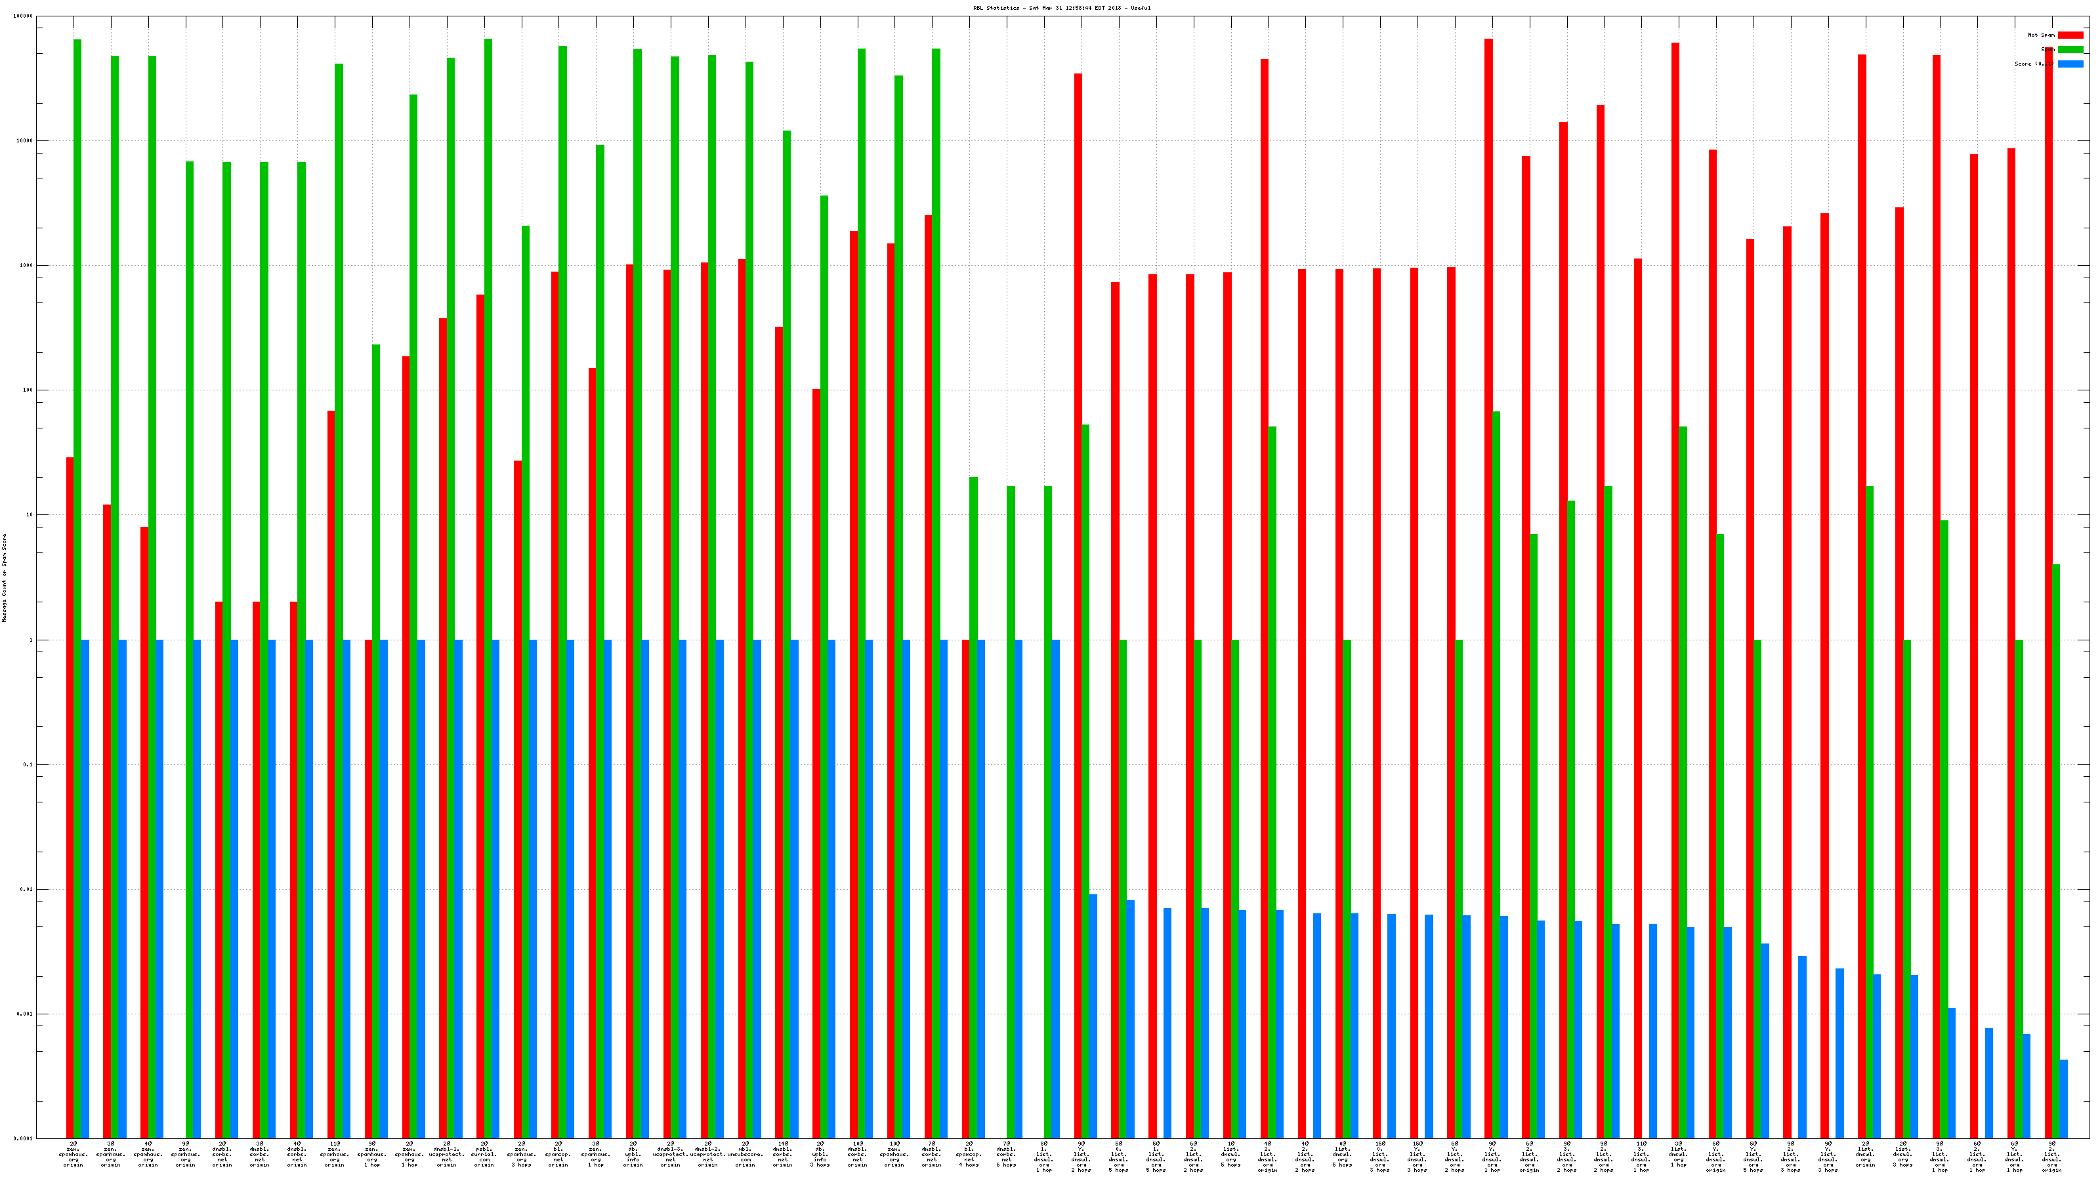This screenshot has height=1181, width=2100.
Task: Click the 0.01 y-axis tick label
Action: pyautogui.click(x=26, y=889)
